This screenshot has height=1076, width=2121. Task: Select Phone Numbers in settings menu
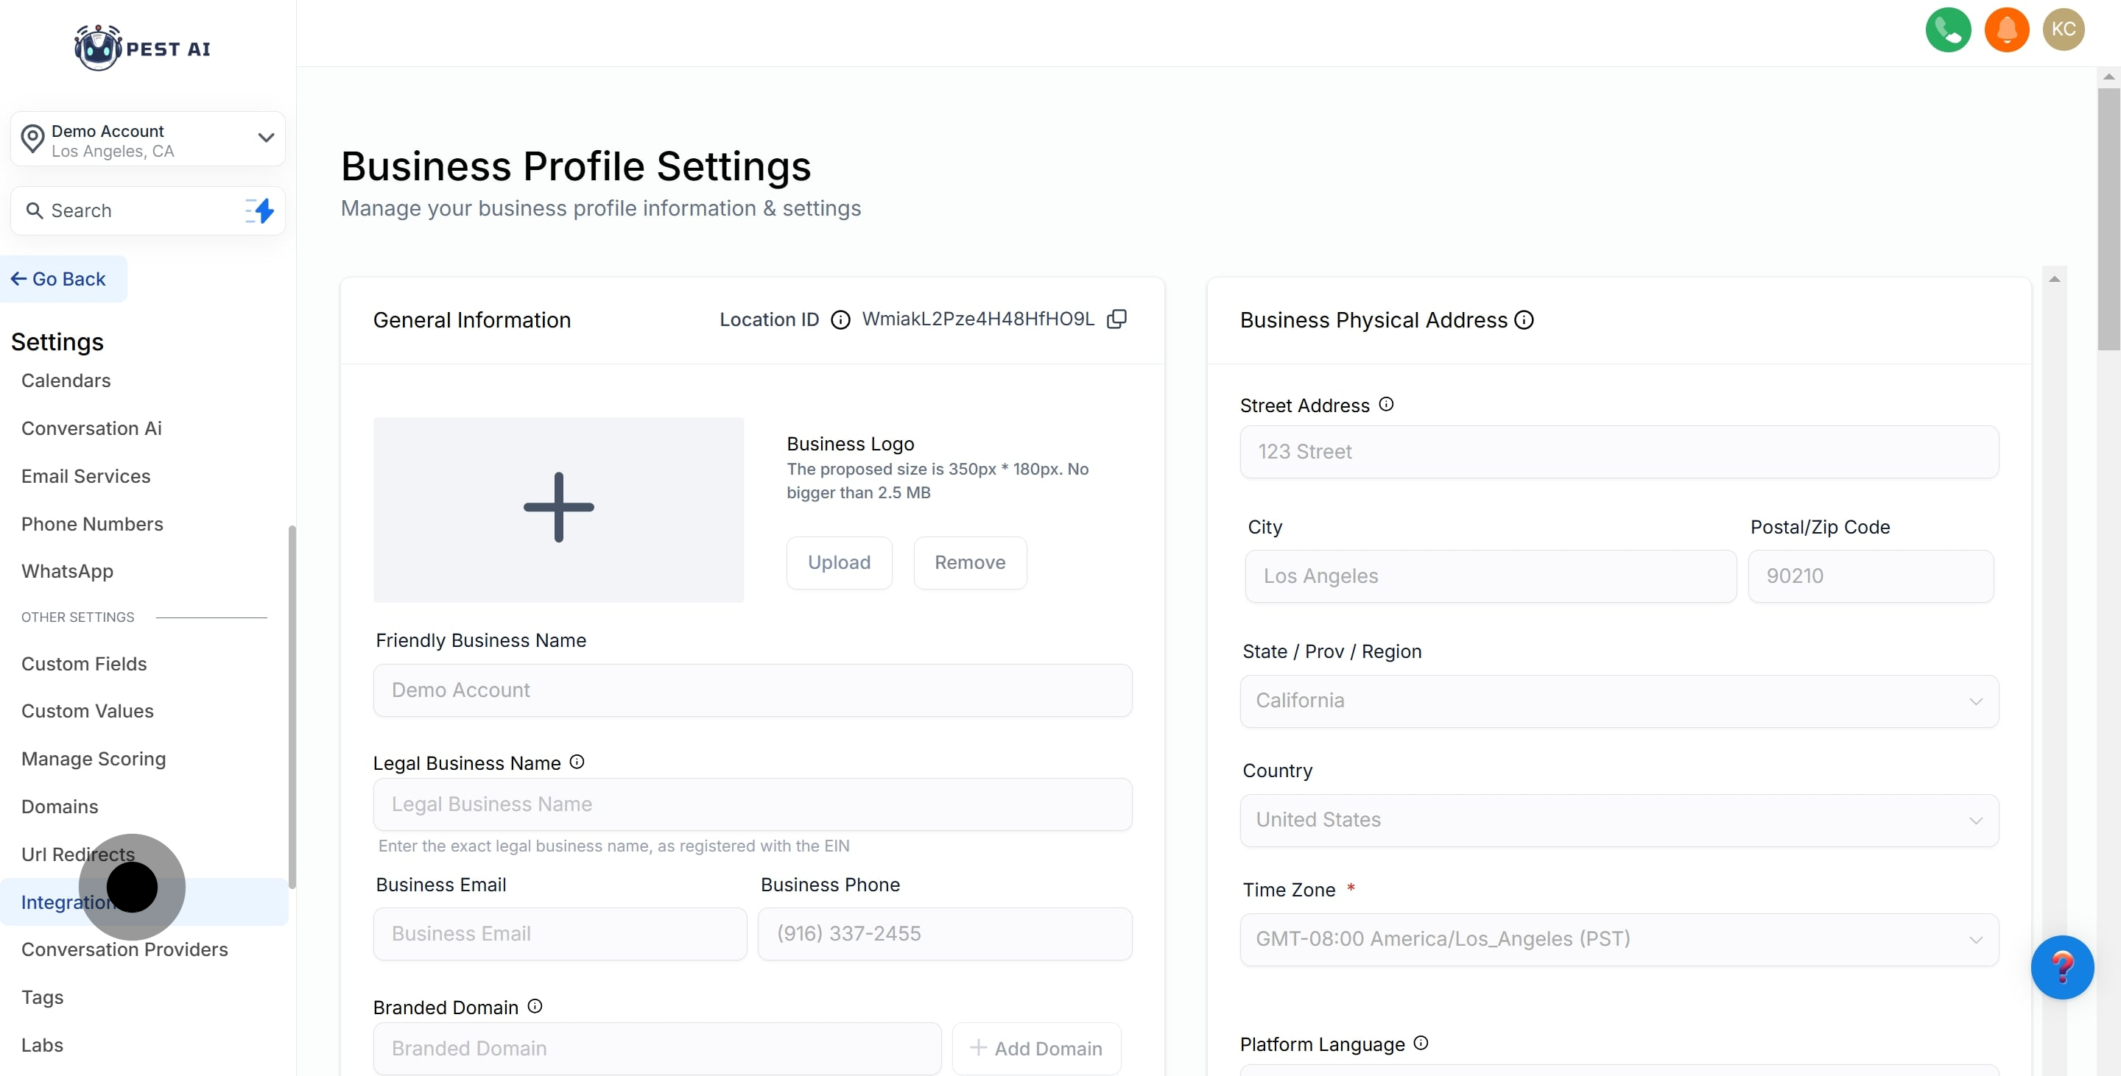click(x=92, y=524)
